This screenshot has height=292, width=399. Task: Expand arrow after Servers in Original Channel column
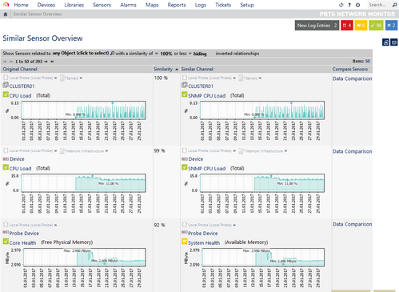coord(81,78)
